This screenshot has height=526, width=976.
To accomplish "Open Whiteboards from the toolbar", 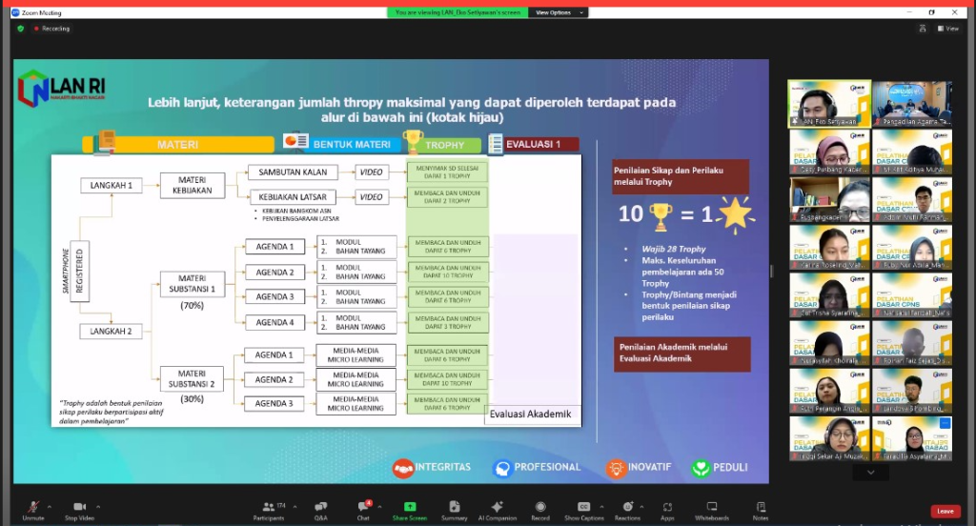I will pyautogui.click(x=712, y=509).
